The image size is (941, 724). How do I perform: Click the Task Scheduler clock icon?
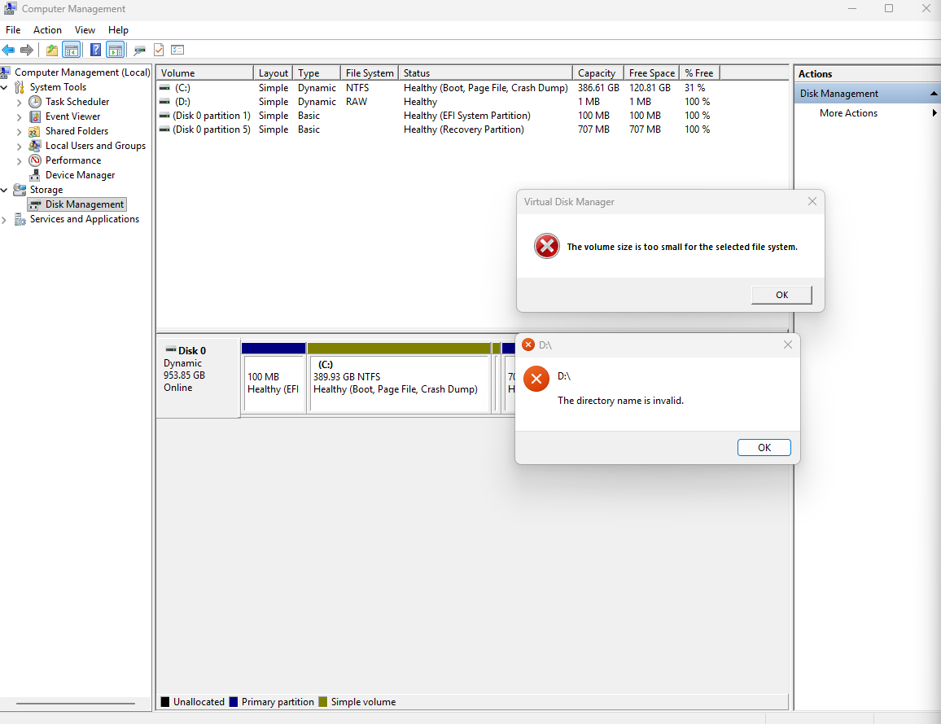(x=35, y=102)
